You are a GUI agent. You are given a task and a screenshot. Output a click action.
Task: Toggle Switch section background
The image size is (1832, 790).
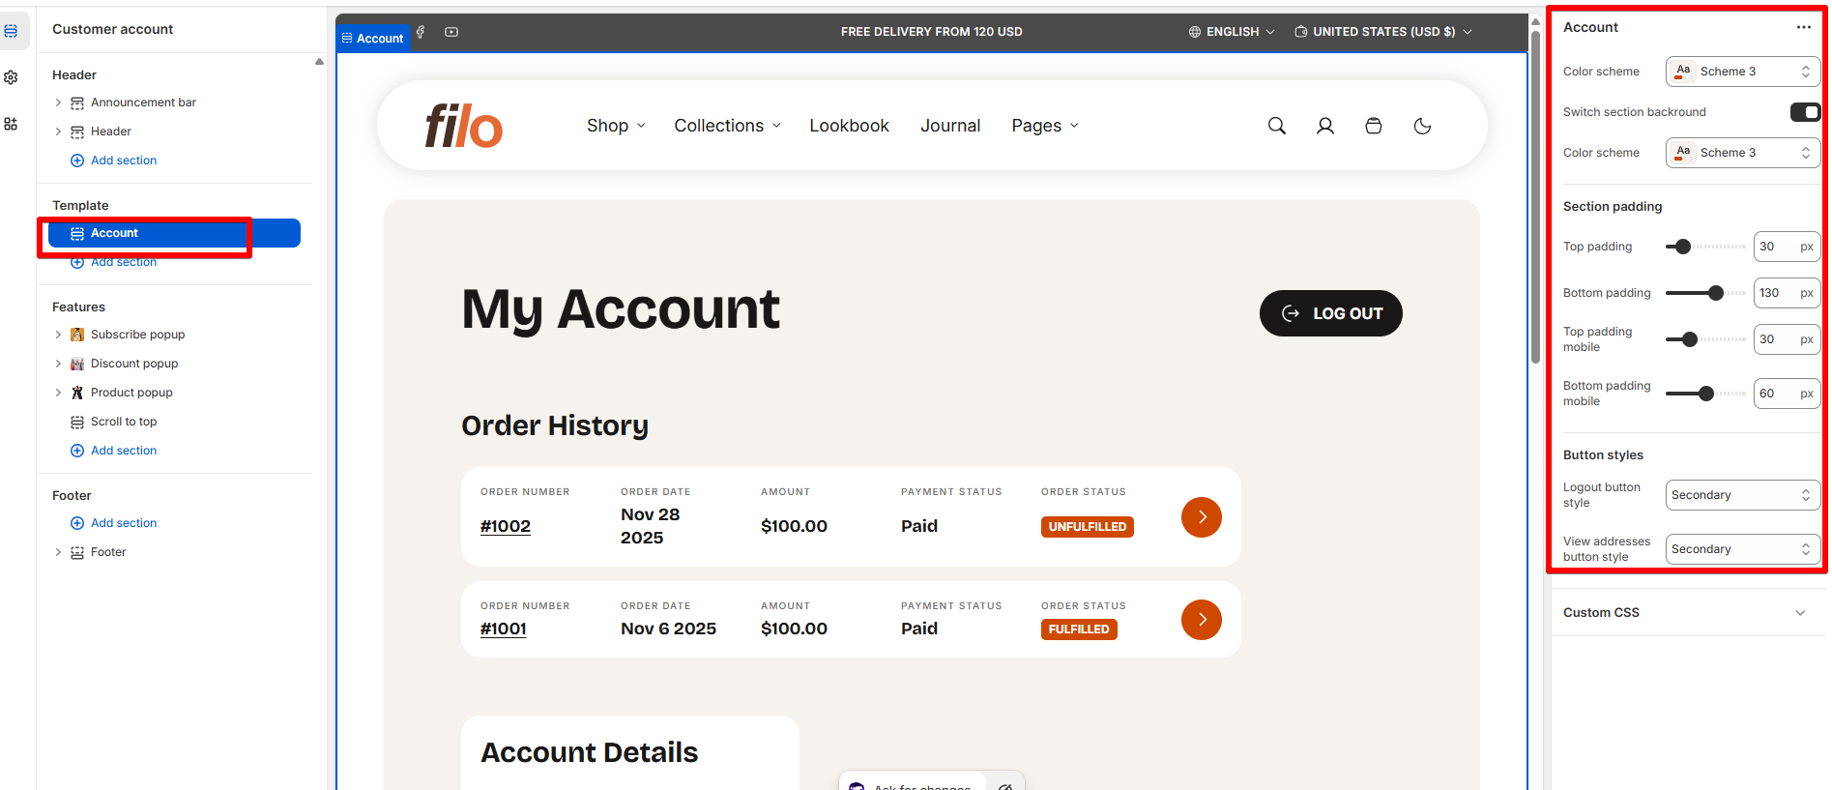pyautogui.click(x=1805, y=112)
